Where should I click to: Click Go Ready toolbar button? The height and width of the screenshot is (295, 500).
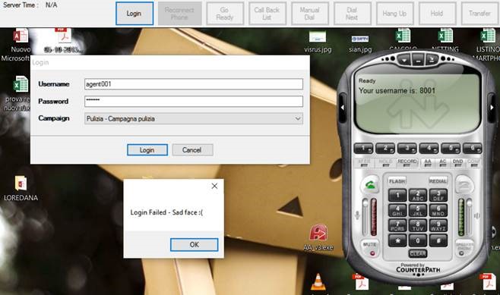pos(225,14)
